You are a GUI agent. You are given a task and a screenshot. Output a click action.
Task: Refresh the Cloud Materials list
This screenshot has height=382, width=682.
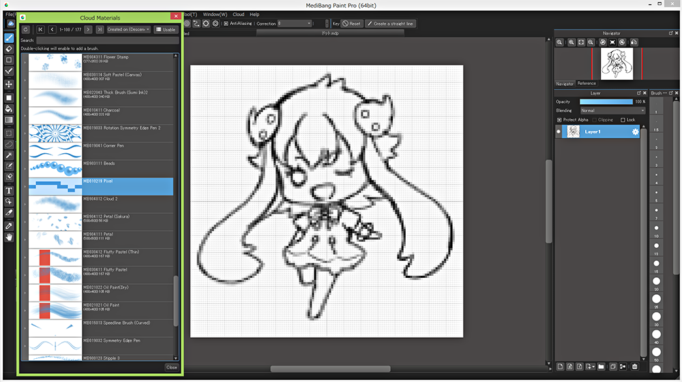tap(26, 29)
